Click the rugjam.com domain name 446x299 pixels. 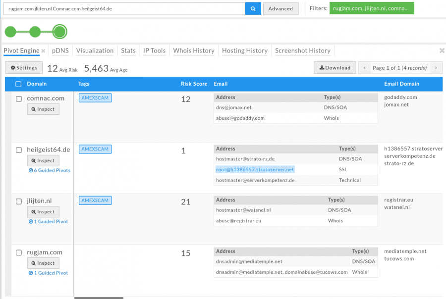coord(45,252)
